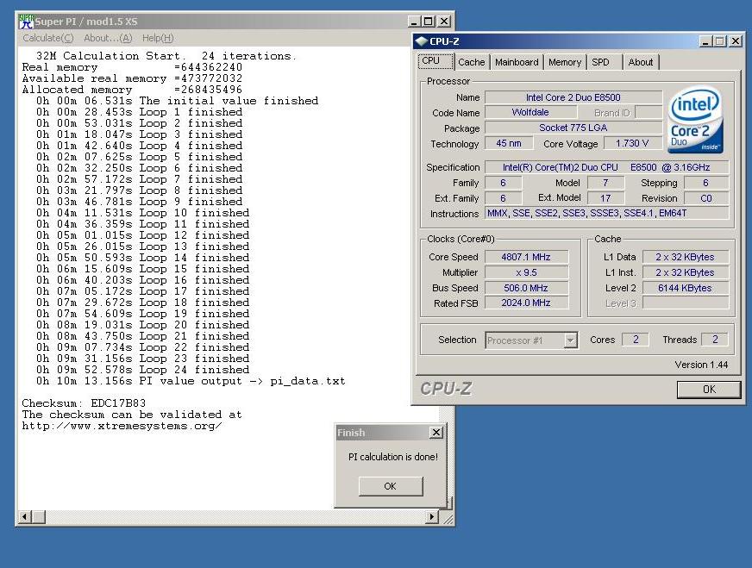Close the CPU-Z window
The height and width of the screenshot is (568, 752).
point(736,41)
